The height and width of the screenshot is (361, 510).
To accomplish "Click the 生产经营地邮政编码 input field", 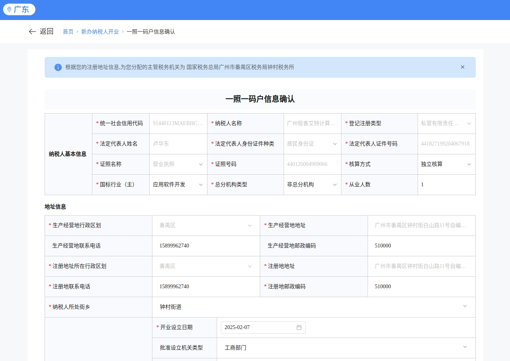I will pyautogui.click(x=421, y=246).
